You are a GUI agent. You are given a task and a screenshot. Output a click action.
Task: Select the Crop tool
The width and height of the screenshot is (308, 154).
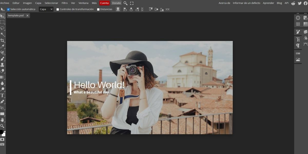point(3,40)
